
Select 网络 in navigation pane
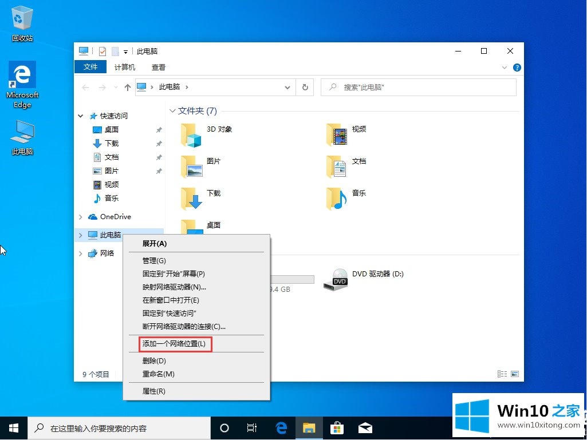coord(107,253)
